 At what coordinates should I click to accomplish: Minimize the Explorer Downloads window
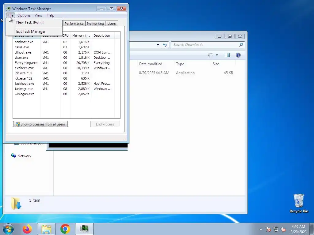tap(220, 36)
